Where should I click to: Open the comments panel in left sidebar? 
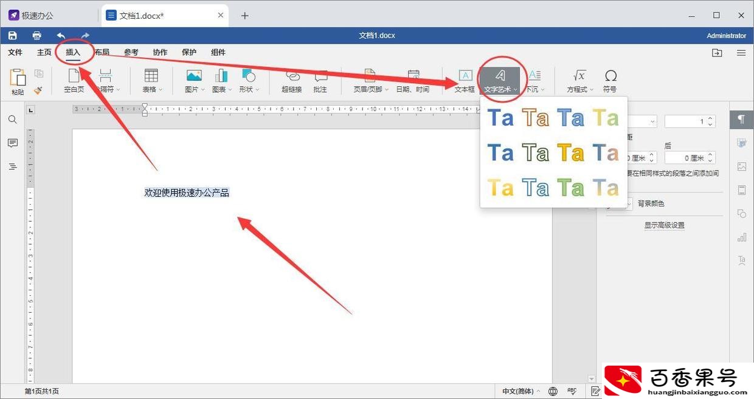(12, 143)
